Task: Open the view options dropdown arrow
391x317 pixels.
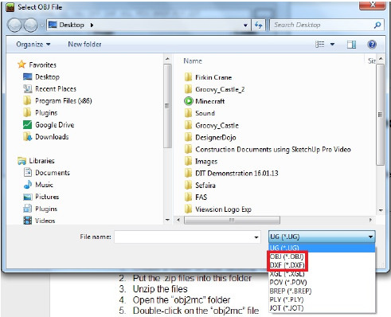Action: pos(332,45)
